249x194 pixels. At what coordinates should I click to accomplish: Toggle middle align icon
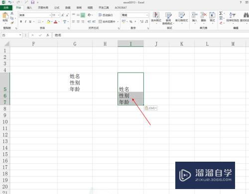[78, 15]
